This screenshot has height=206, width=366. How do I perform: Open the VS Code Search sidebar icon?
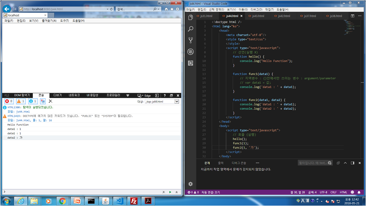191,29
